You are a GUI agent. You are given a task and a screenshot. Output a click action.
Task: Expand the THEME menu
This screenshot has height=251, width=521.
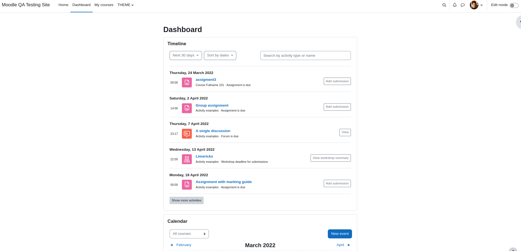[x=125, y=5]
